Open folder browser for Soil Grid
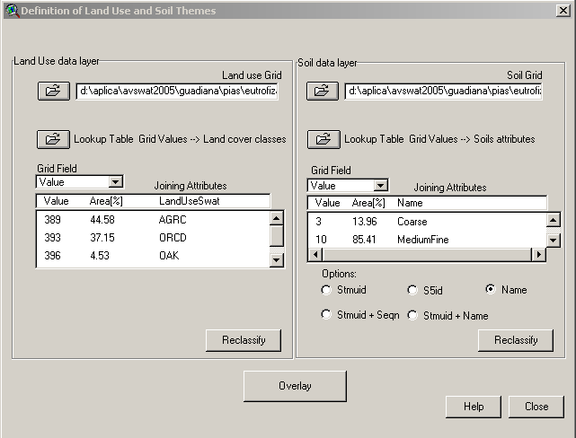This screenshot has width=576, height=438. click(322, 91)
